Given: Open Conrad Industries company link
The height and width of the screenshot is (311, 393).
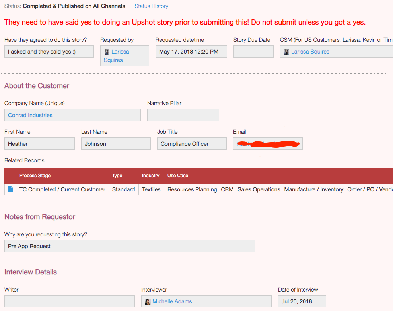Looking at the screenshot, I should (x=30, y=115).
